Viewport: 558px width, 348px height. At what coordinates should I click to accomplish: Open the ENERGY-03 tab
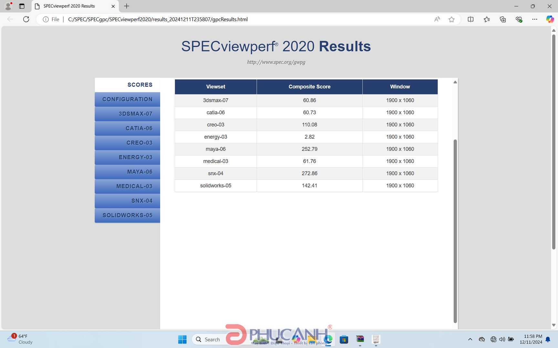[127, 157]
